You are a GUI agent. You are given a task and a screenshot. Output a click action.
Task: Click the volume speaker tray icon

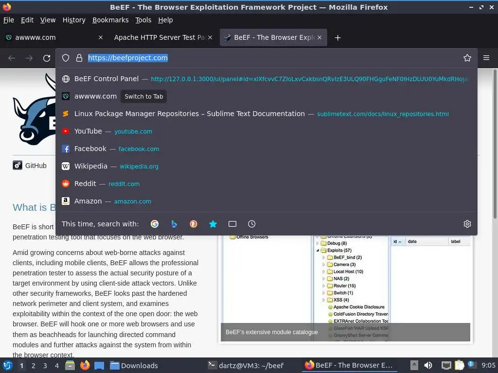tap(428, 365)
